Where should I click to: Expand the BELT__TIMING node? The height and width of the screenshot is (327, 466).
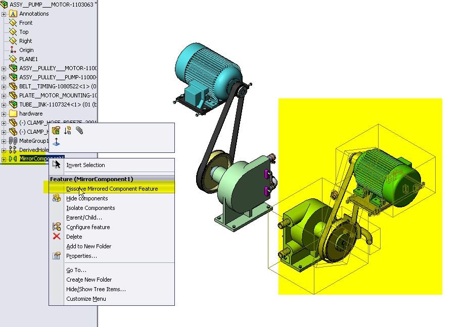click(x=4, y=87)
